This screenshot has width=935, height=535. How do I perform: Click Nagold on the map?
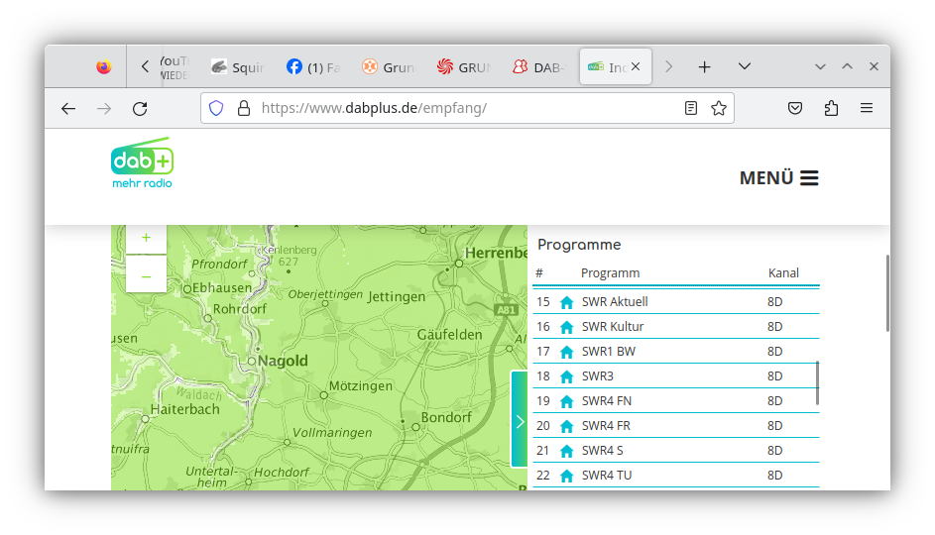click(282, 361)
